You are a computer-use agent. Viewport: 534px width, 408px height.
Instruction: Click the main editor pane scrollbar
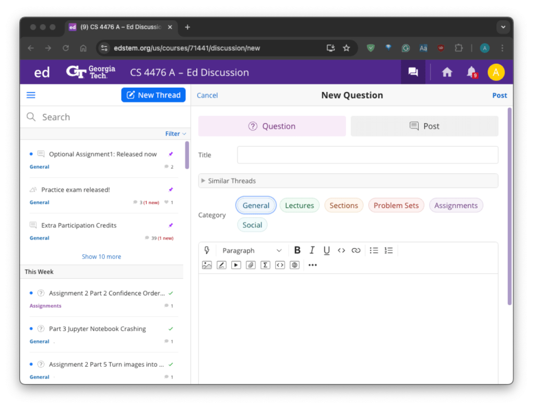pyautogui.click(x=509, y=206)
